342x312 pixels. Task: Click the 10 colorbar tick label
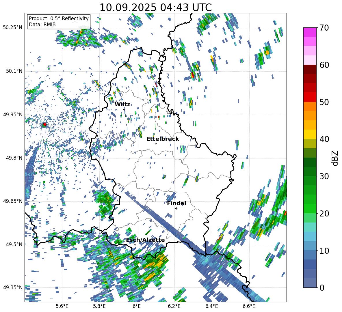[x=324, y=251]
